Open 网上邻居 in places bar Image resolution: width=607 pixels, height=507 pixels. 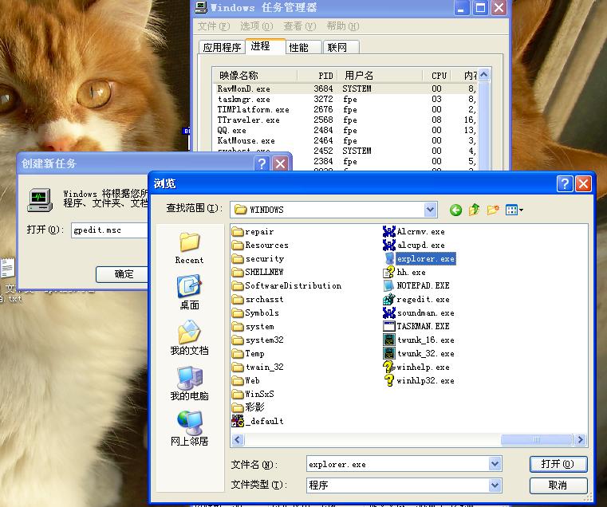click(189, 428)
